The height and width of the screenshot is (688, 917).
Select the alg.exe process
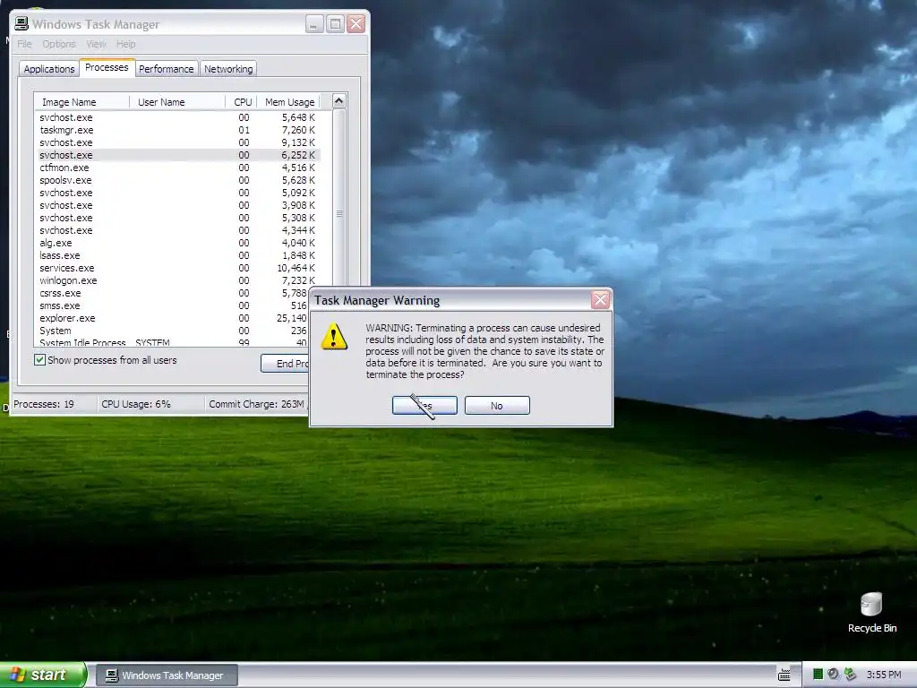pos(178,243)
